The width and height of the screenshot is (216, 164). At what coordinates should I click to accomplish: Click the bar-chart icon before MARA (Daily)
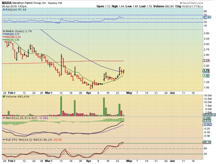point(4,31)
